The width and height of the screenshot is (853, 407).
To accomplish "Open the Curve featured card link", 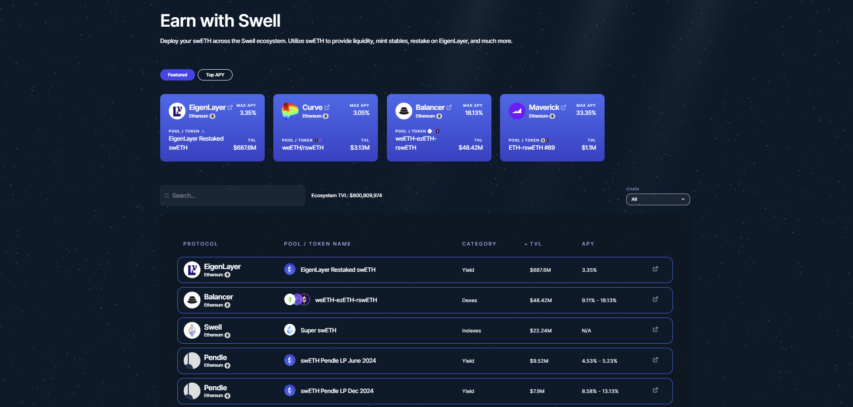I will tap(327, 108).
